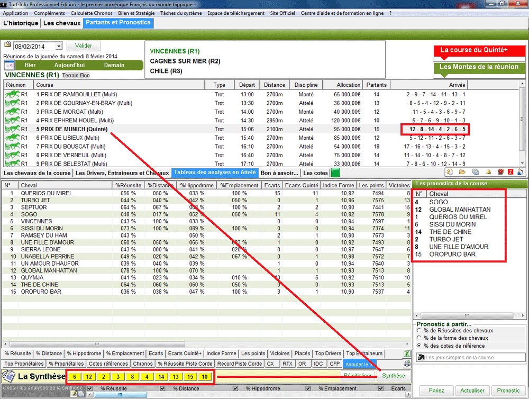Open La course du Quinté+ red button

(479, 51)
